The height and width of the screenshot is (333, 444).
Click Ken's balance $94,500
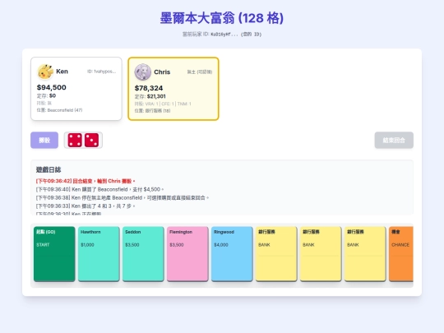click(52, 87)
